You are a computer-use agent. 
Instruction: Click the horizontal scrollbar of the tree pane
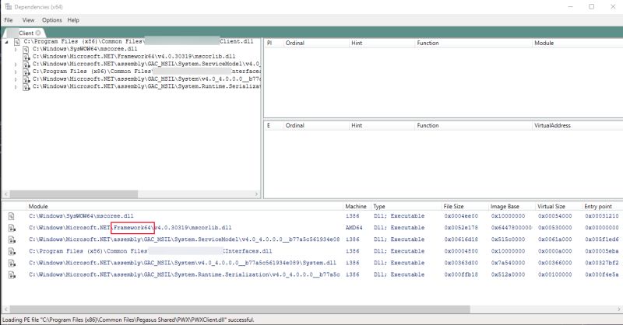click(74, 194)
